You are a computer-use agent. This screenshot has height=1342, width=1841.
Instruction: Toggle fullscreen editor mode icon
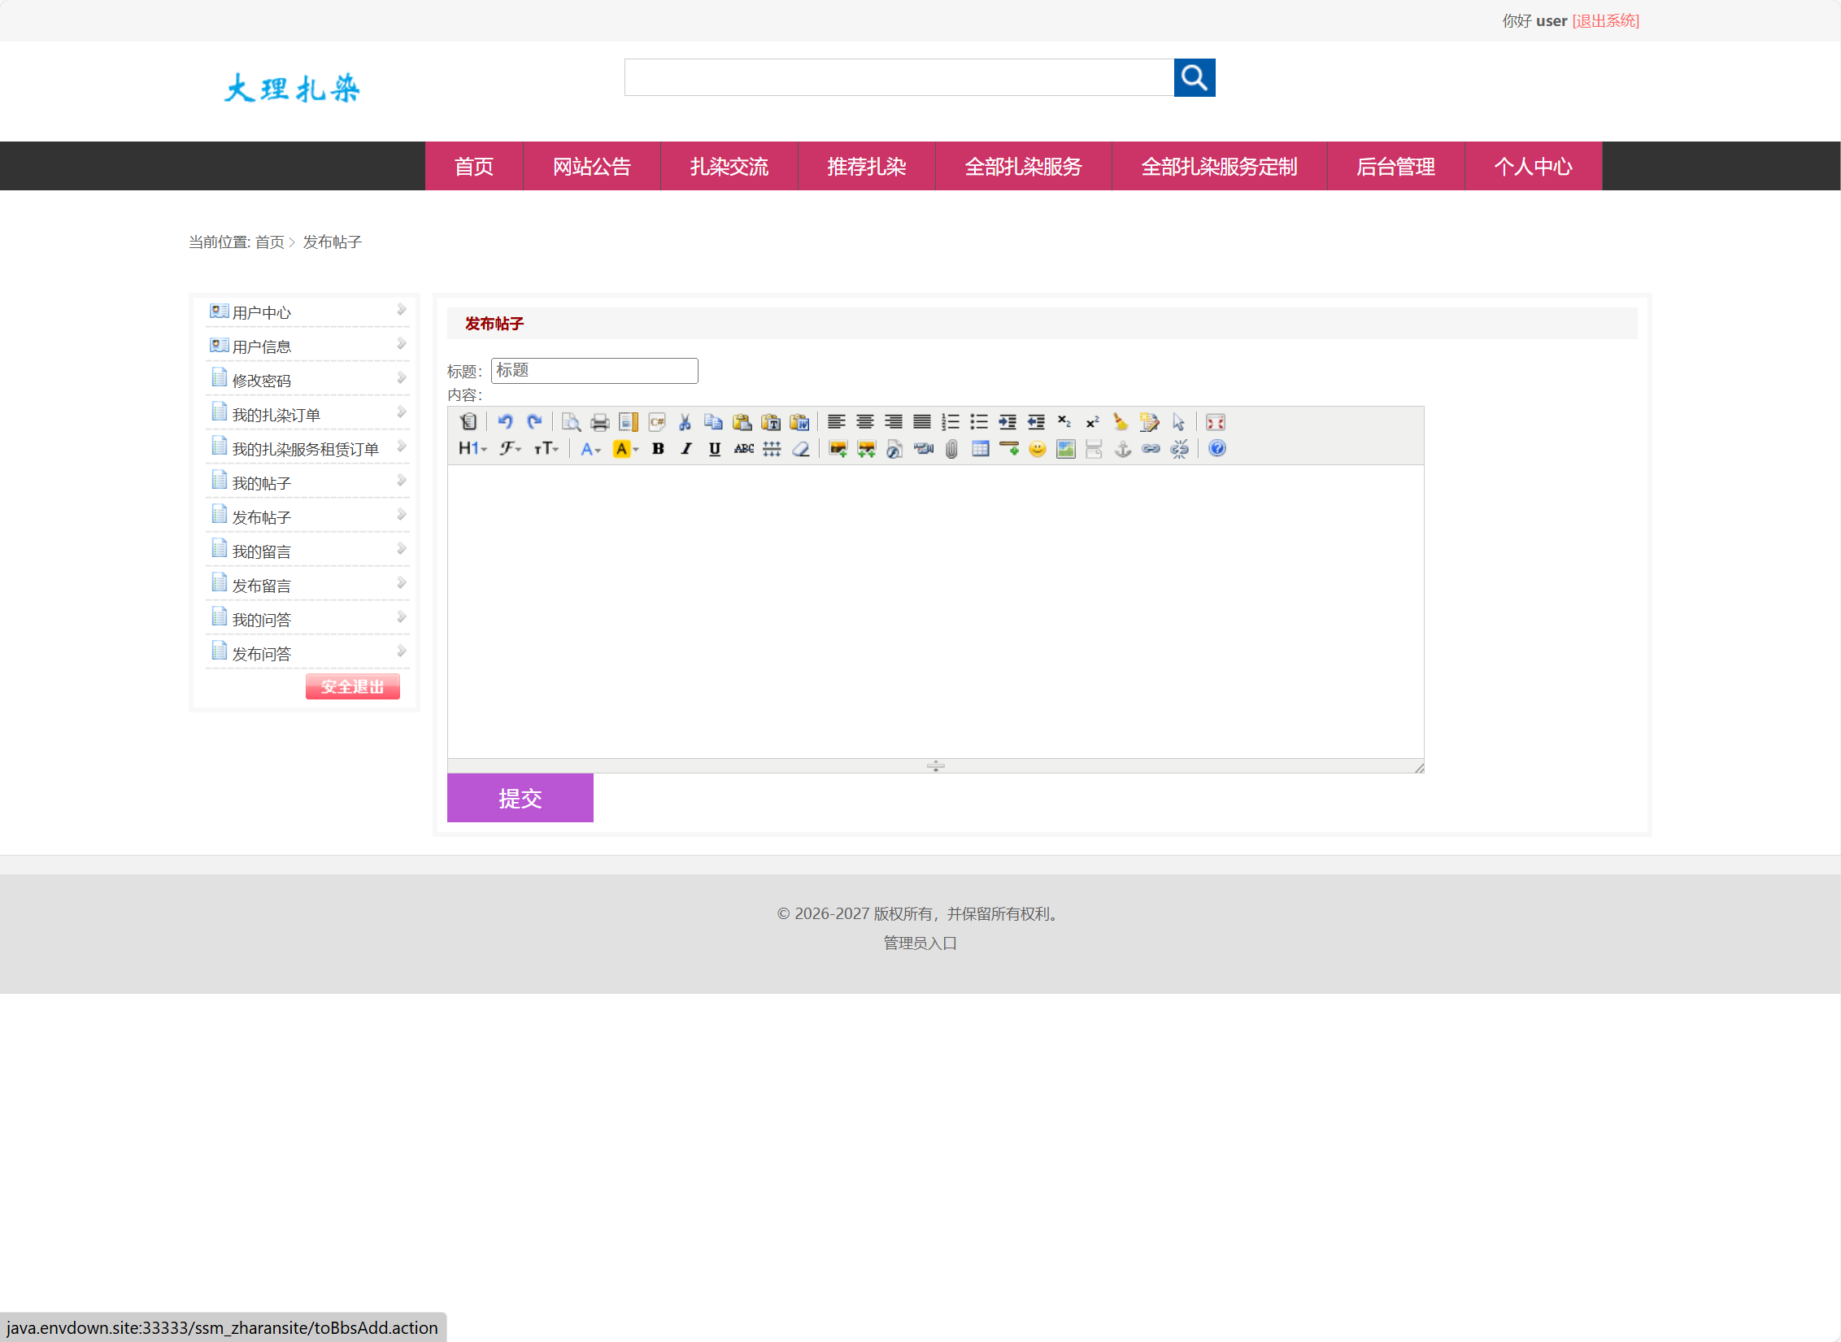point(1215,422)
